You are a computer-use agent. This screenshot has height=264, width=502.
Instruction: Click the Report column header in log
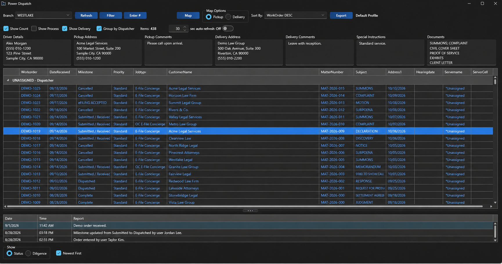282,218
